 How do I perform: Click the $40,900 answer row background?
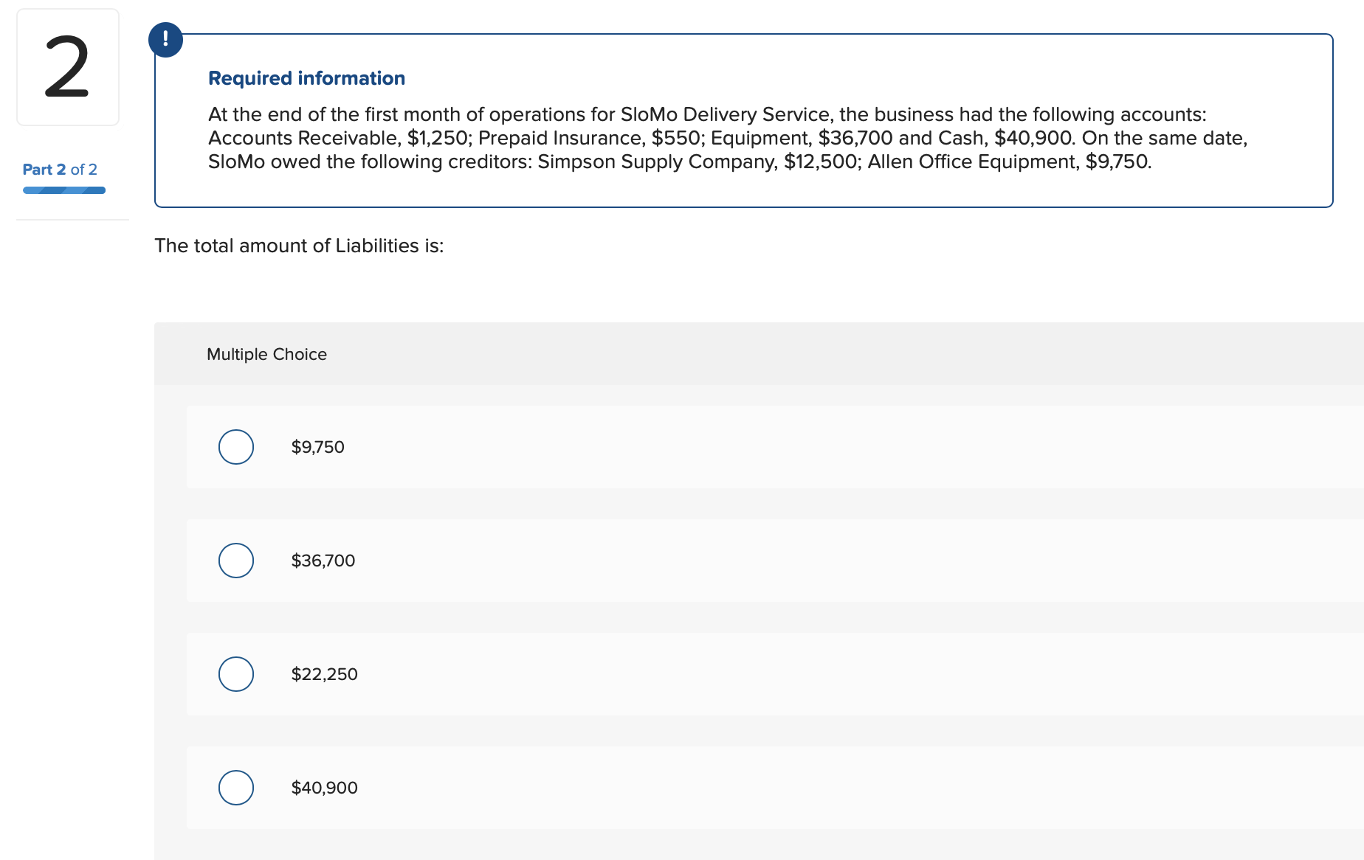775,788
